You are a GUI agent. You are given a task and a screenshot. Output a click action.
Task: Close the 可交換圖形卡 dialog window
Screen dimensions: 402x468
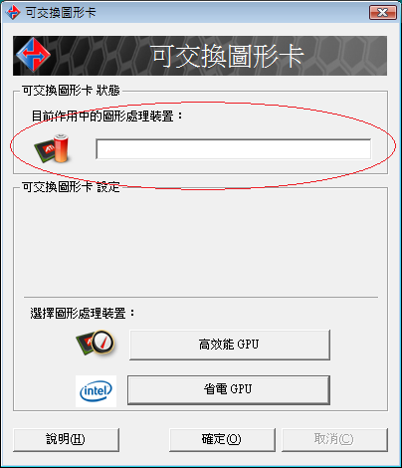coord(383,13)
